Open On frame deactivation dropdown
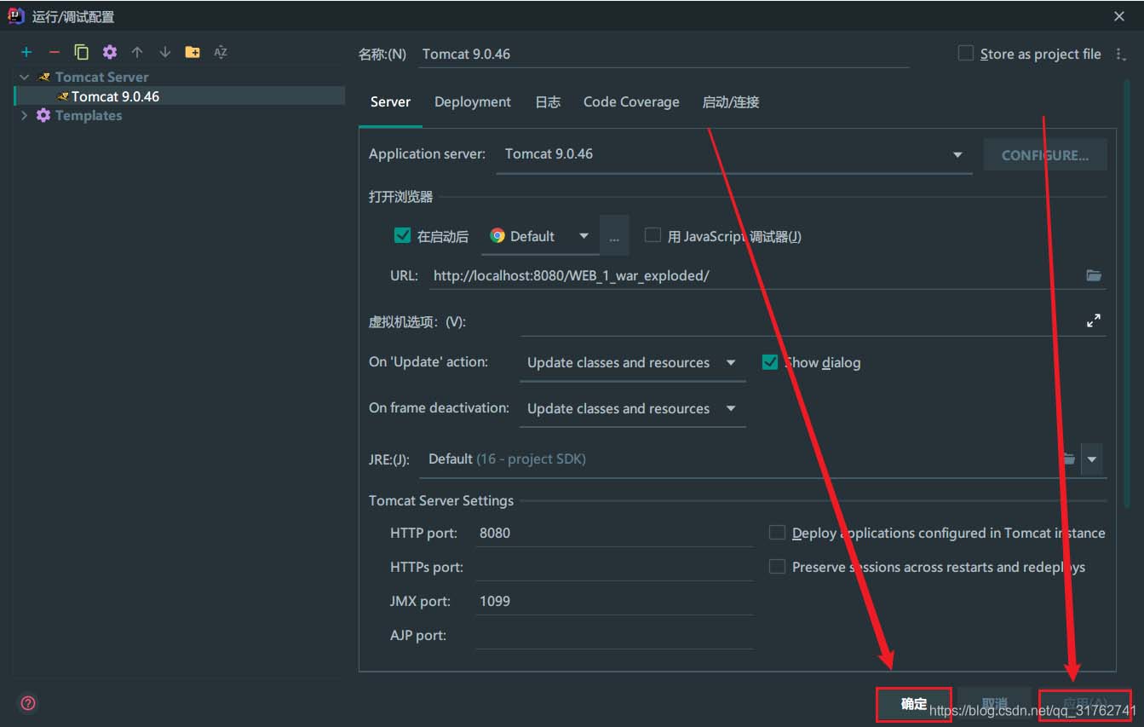The height and width of the screenshot is (727, 1144). pyautogui.click(x=632, y=409)
